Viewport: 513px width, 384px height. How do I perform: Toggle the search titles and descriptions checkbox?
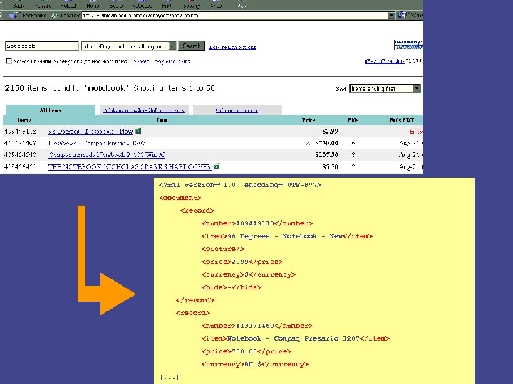pyautogui.click(x=9, y=61)
